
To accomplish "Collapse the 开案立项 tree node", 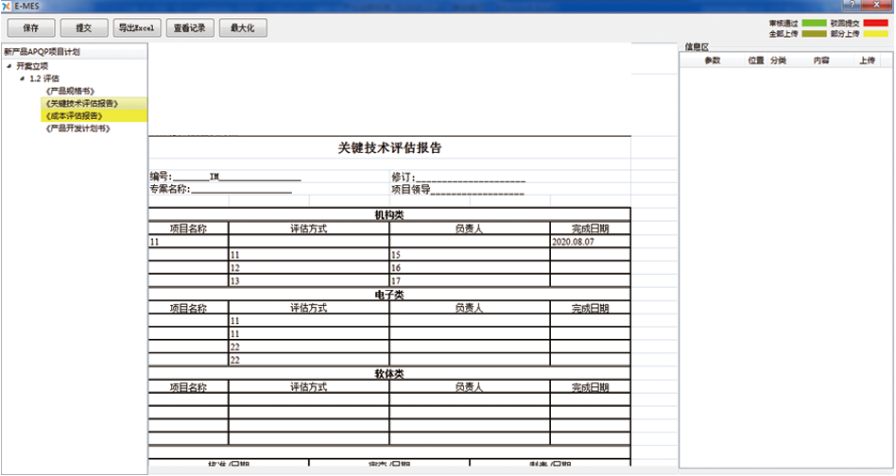I will click(9, 66).
